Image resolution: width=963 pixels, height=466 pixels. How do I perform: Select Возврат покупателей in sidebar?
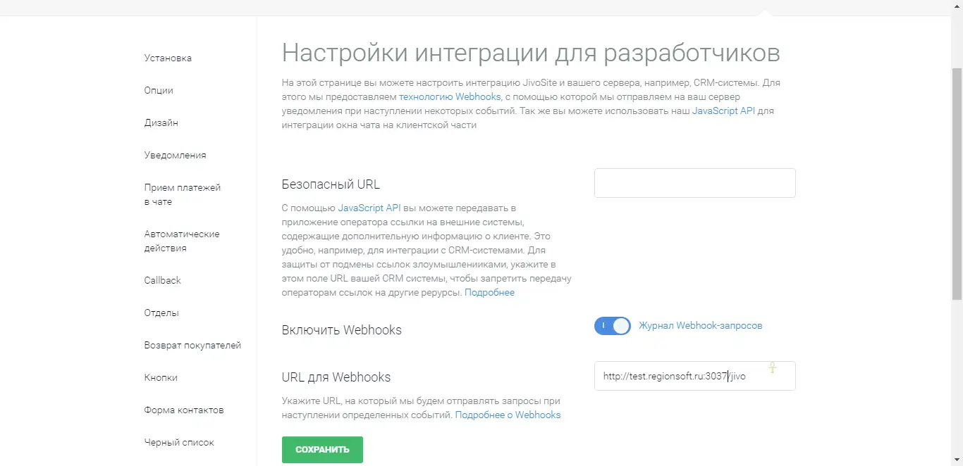[192, 346]
